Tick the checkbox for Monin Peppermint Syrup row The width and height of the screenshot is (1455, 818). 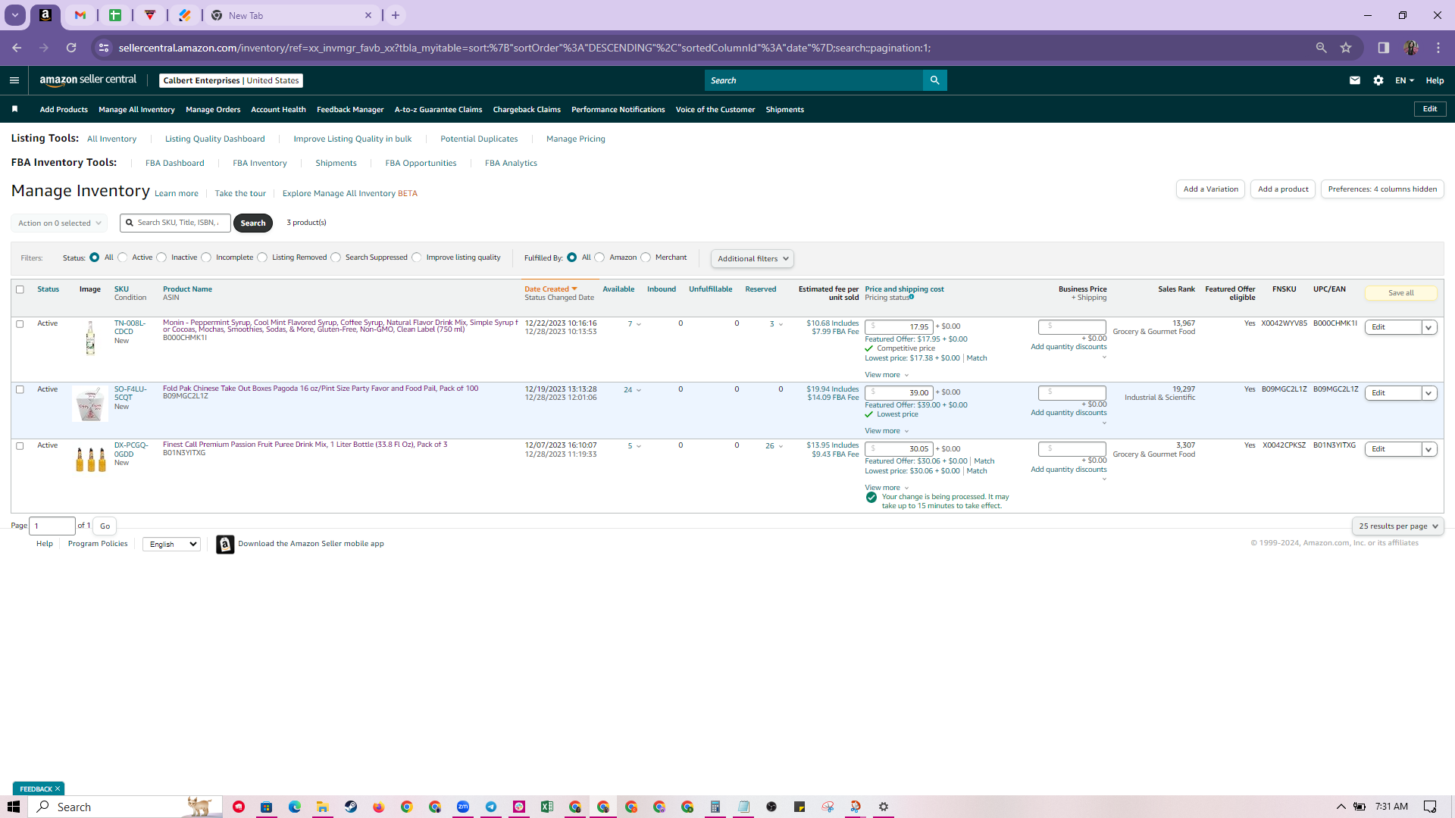click(x=20, y=324)
